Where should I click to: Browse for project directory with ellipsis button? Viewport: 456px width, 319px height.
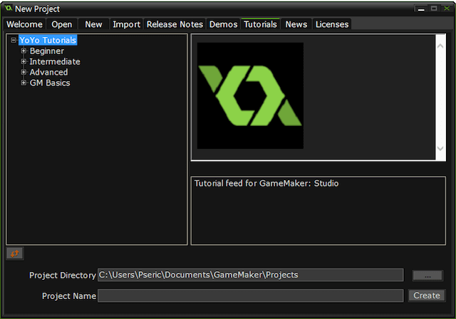point(427,276)
